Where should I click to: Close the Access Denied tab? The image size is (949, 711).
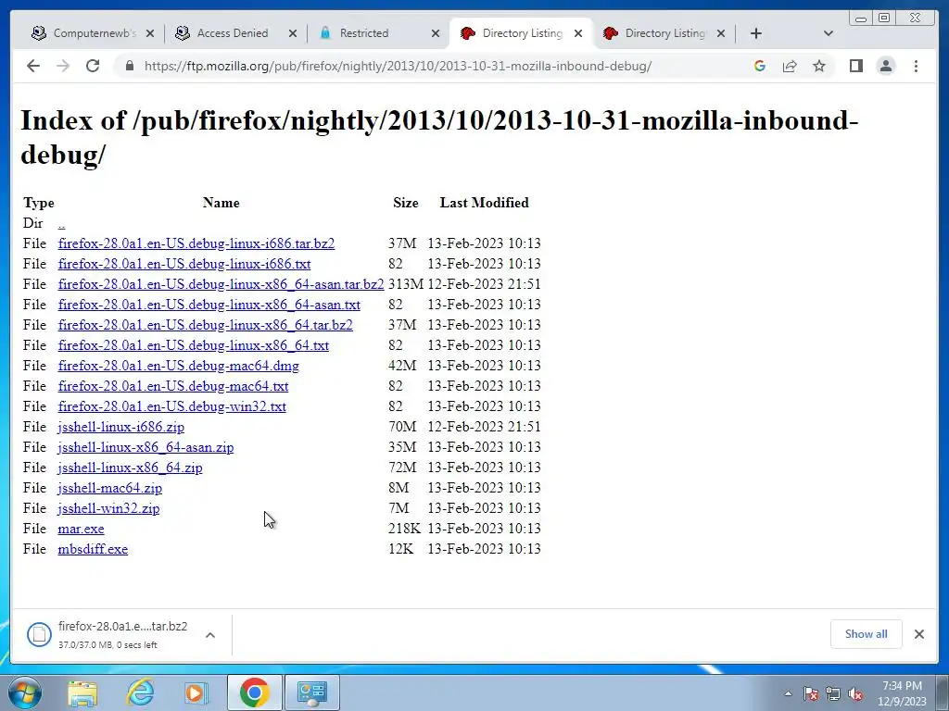[293, 33]
